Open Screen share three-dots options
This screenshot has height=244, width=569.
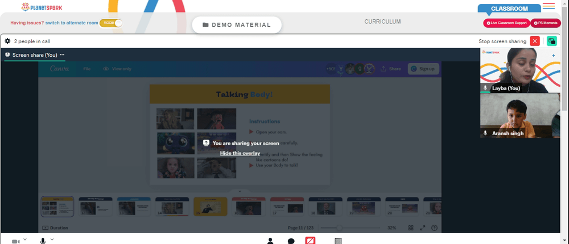click(x=62, y=55)
